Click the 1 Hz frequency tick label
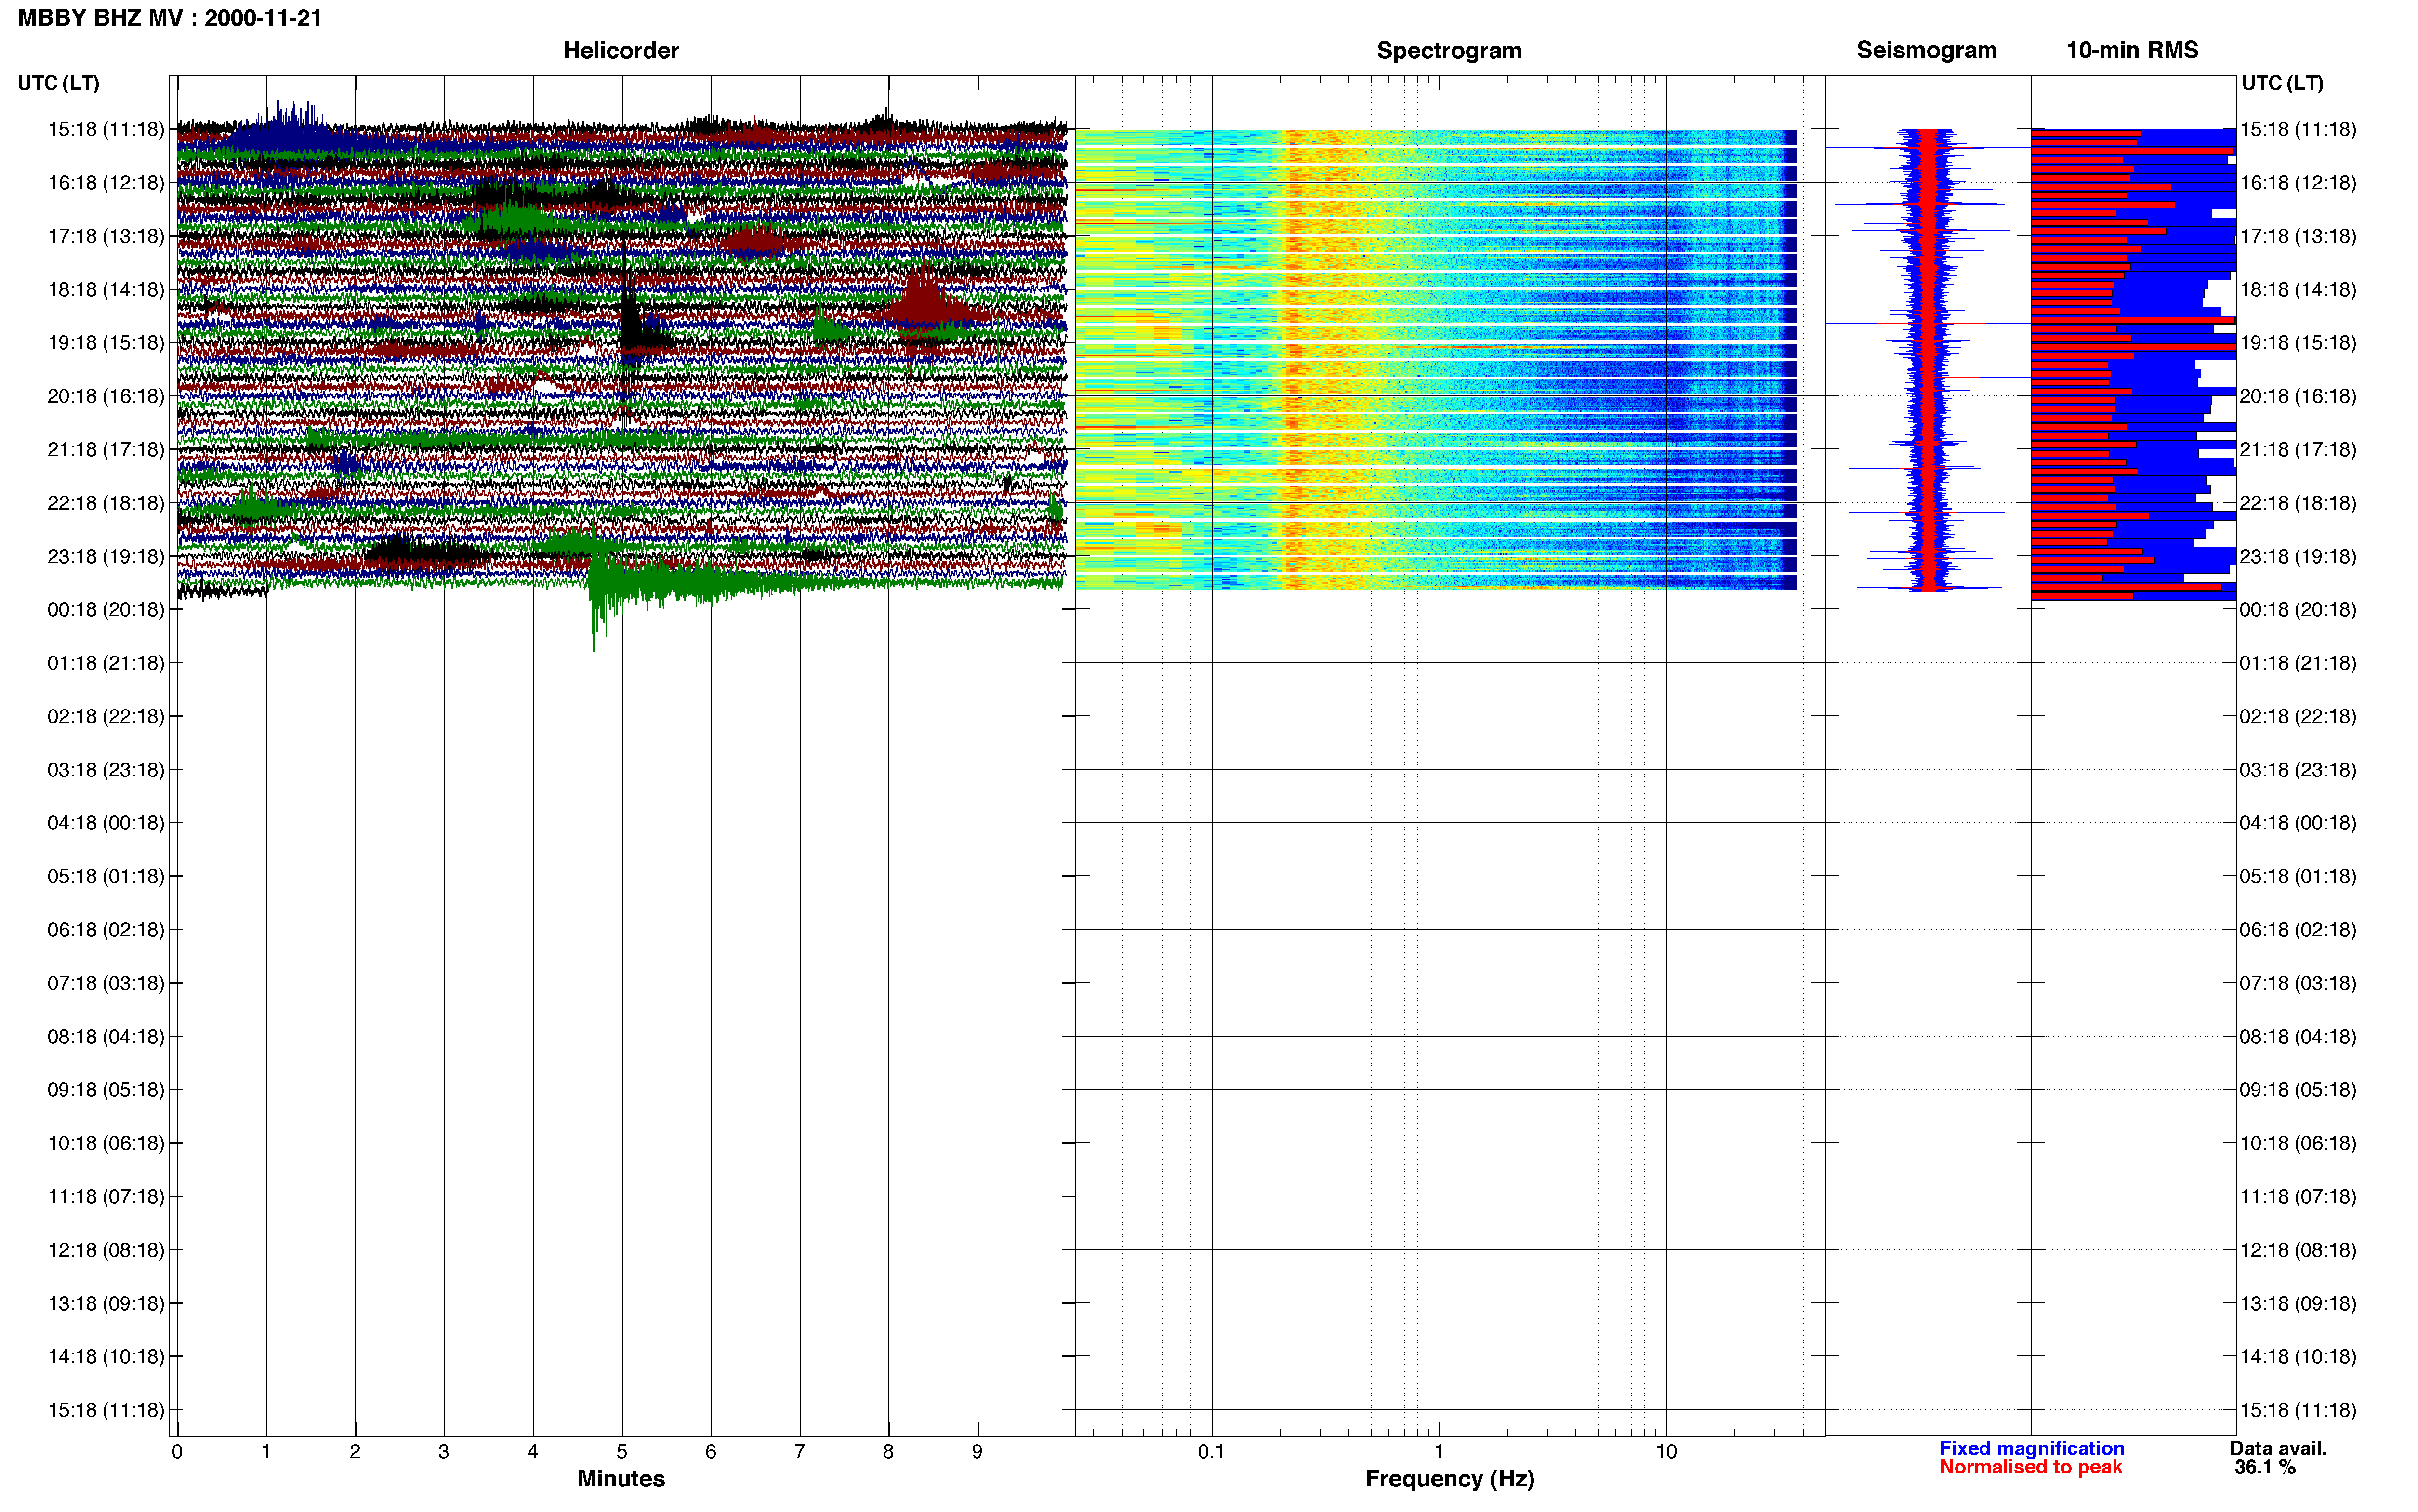The width and height of the screenshot is (2418, 1512). coord(1439,1451)
